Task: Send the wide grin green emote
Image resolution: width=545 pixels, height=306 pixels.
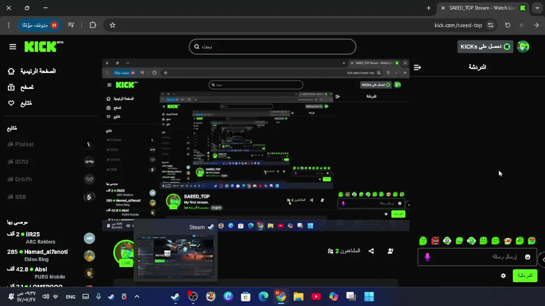Action: [x=459, y=241]
